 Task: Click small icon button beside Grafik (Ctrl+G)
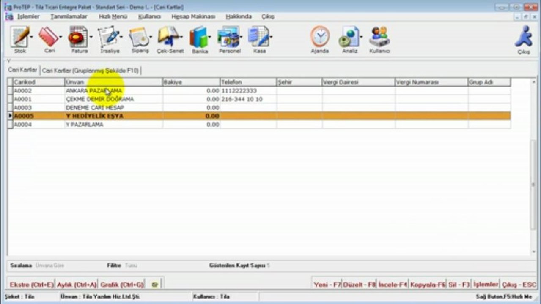pyautogui.click(x=155, y=285)
